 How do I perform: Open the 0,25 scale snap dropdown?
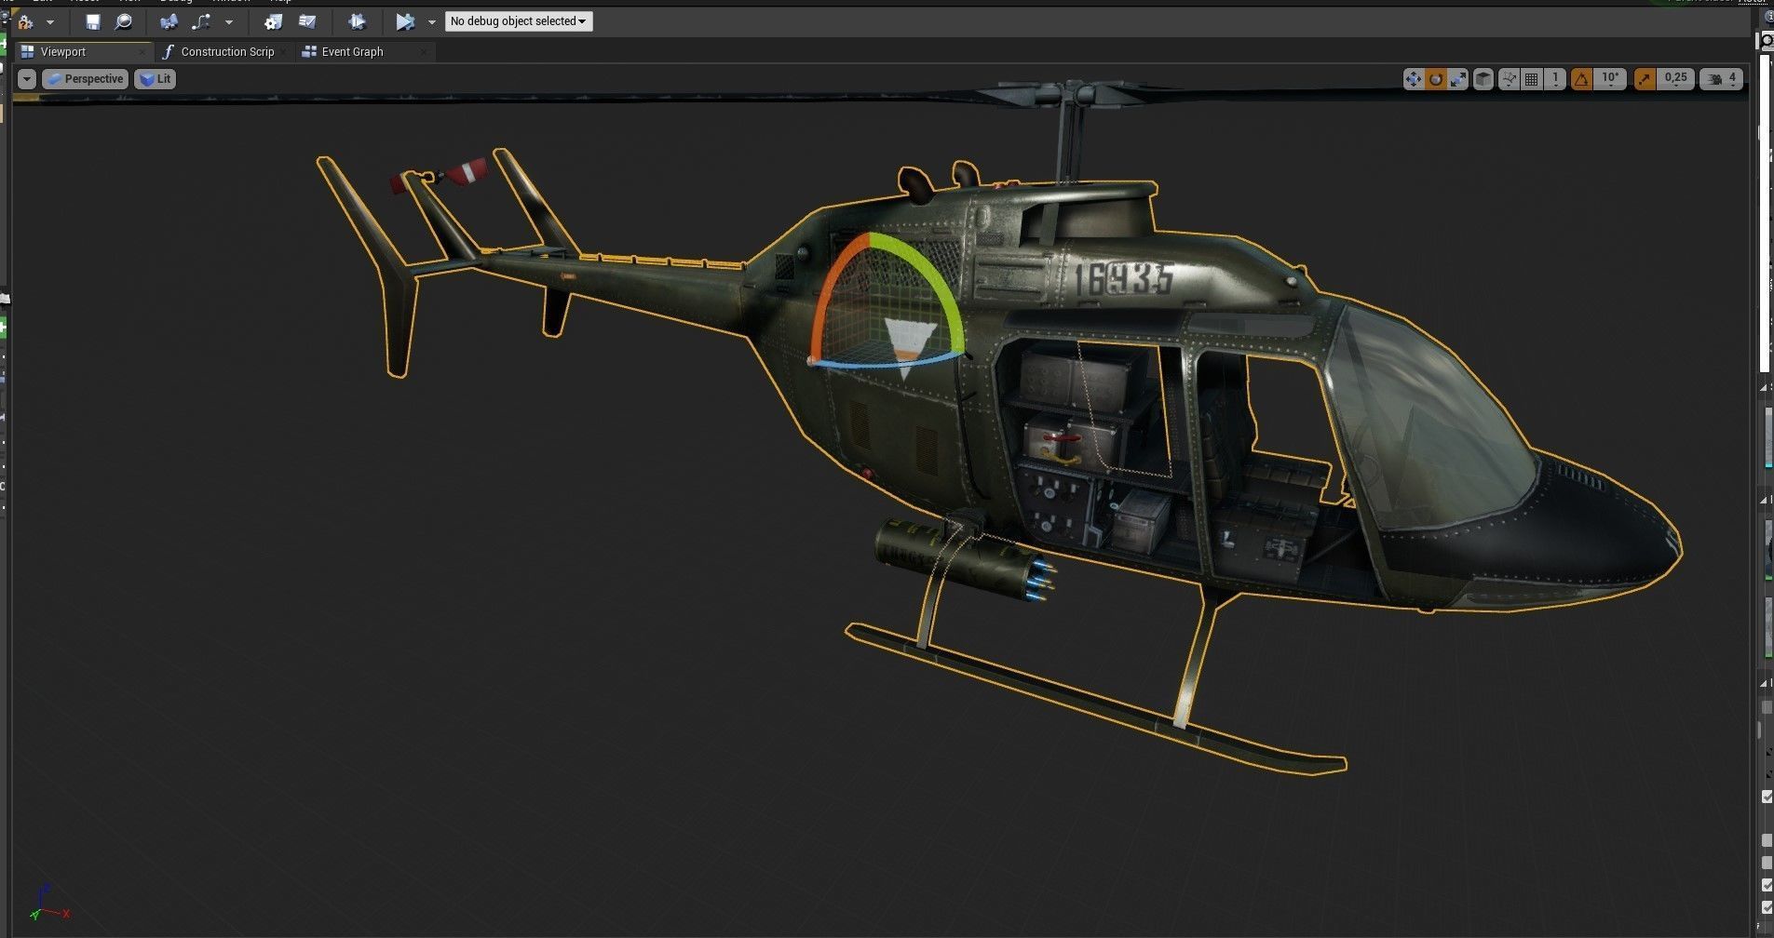(1675, 79)
